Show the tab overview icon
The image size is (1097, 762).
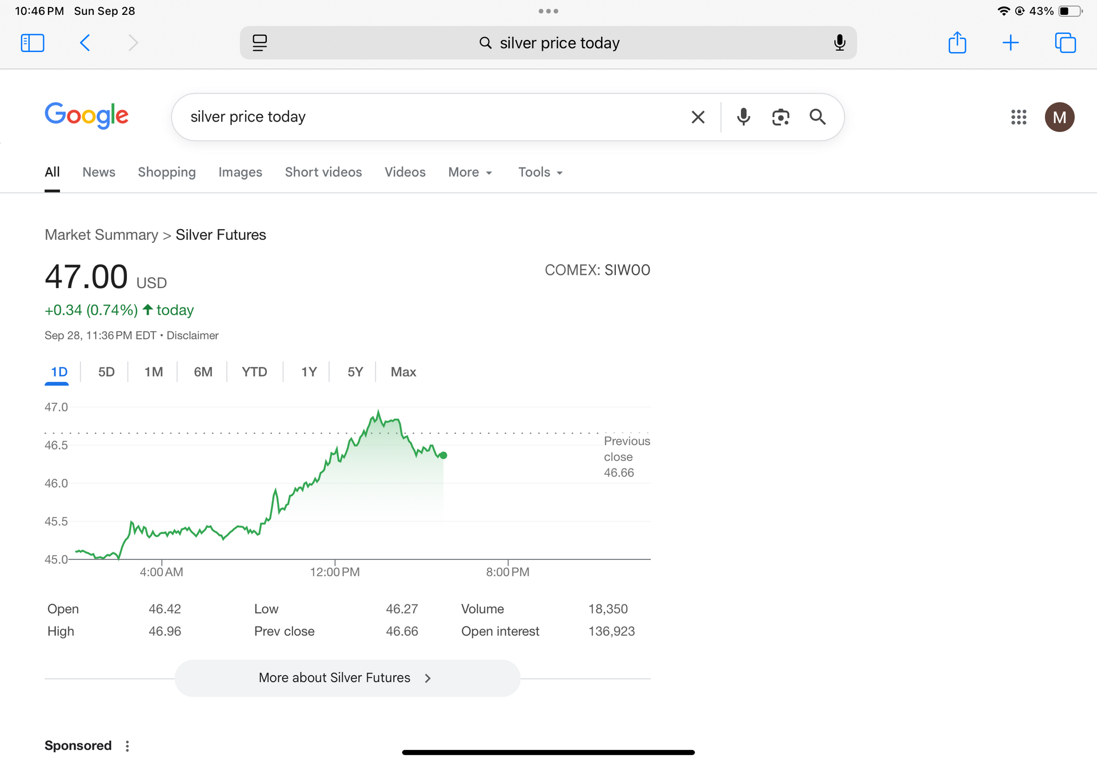tap(1065, 43)
